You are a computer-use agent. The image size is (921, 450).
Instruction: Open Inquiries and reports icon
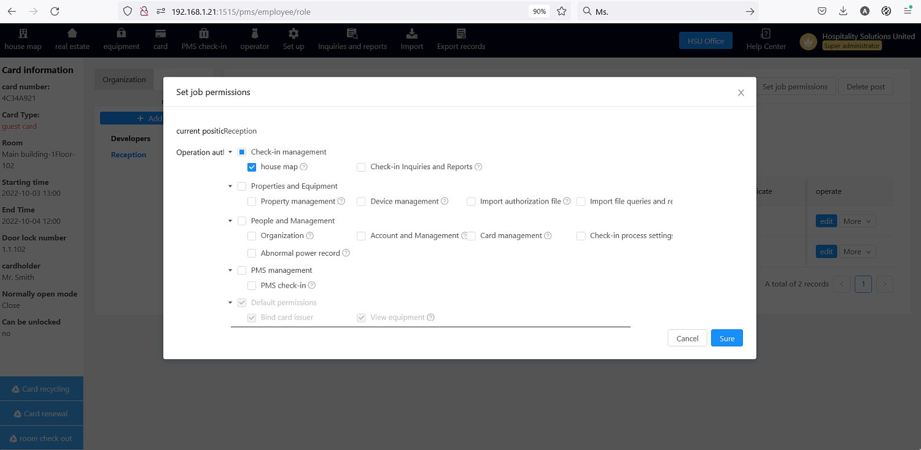[352, 34]
